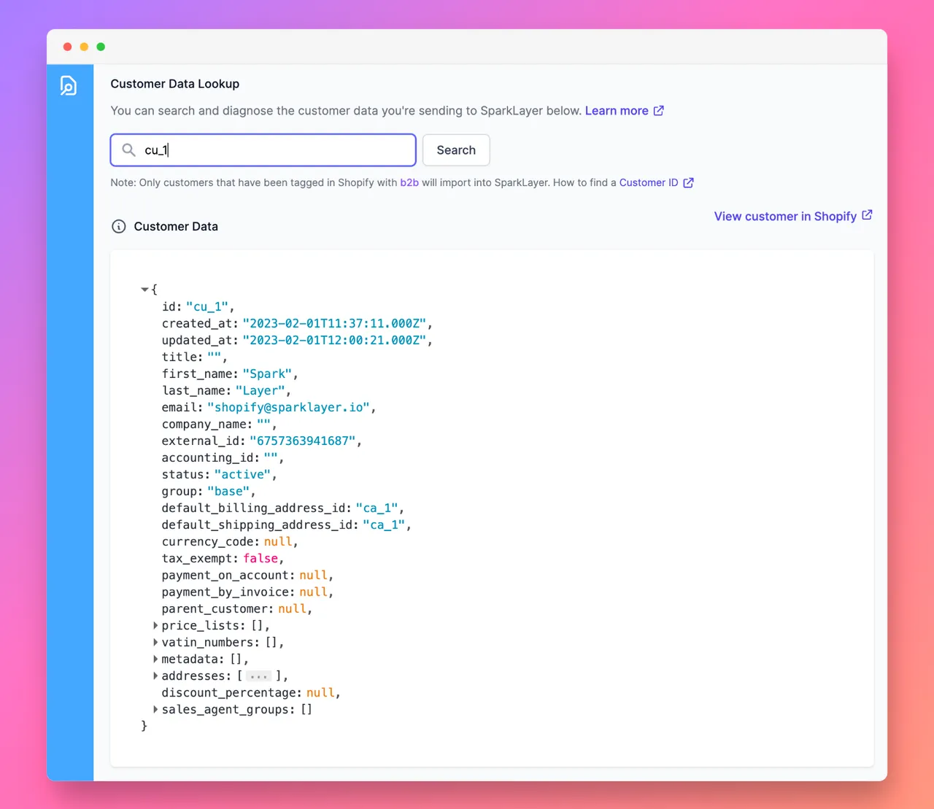Select the SparkLayer logo in the sidebar
This screenshot has width=934, height=809.
(69, 85)
